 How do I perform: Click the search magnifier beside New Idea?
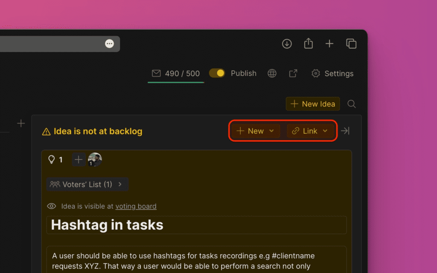click(351, 103)
